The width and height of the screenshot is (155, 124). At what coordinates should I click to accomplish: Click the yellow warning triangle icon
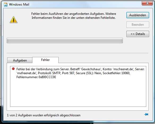pos(14,20)
